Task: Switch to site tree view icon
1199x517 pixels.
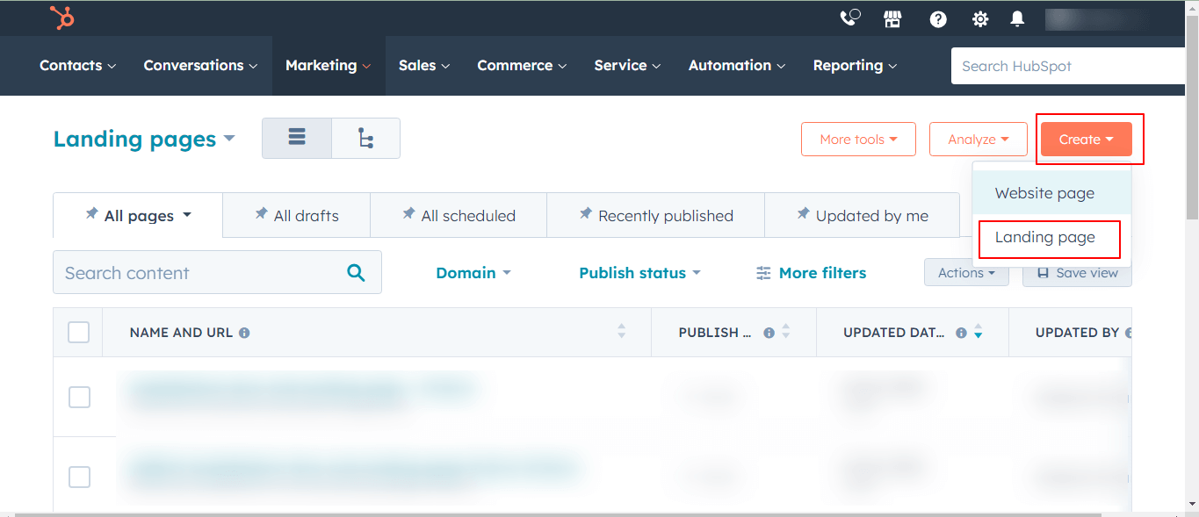Action: 365,137
